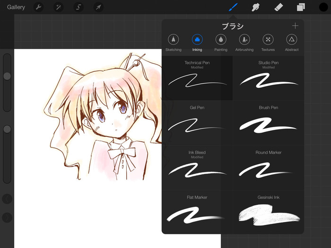The height and width of the screenshot is (248, 331).
Task: Choose the Eraser tool
Action: click(278, 8)
